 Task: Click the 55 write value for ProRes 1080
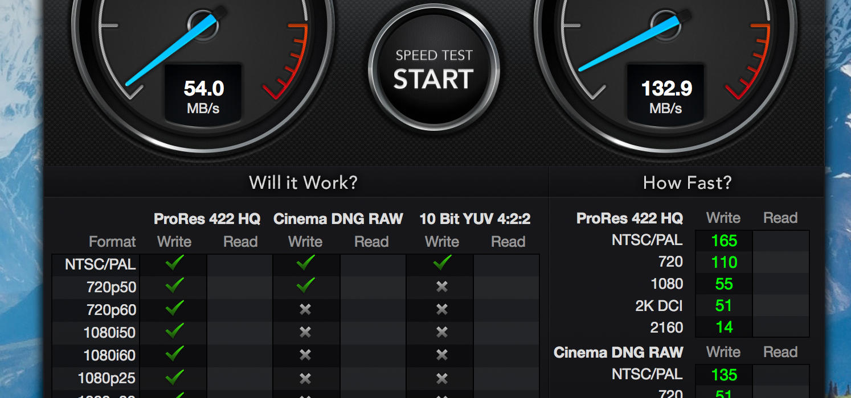click(x=724, y=284)
